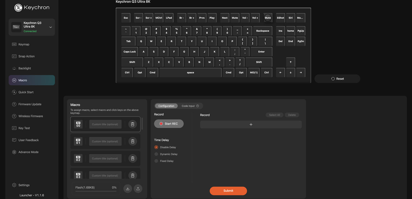412x199 pixels.
Task: Switch to the Code Input tab
Action: [188, 106]
